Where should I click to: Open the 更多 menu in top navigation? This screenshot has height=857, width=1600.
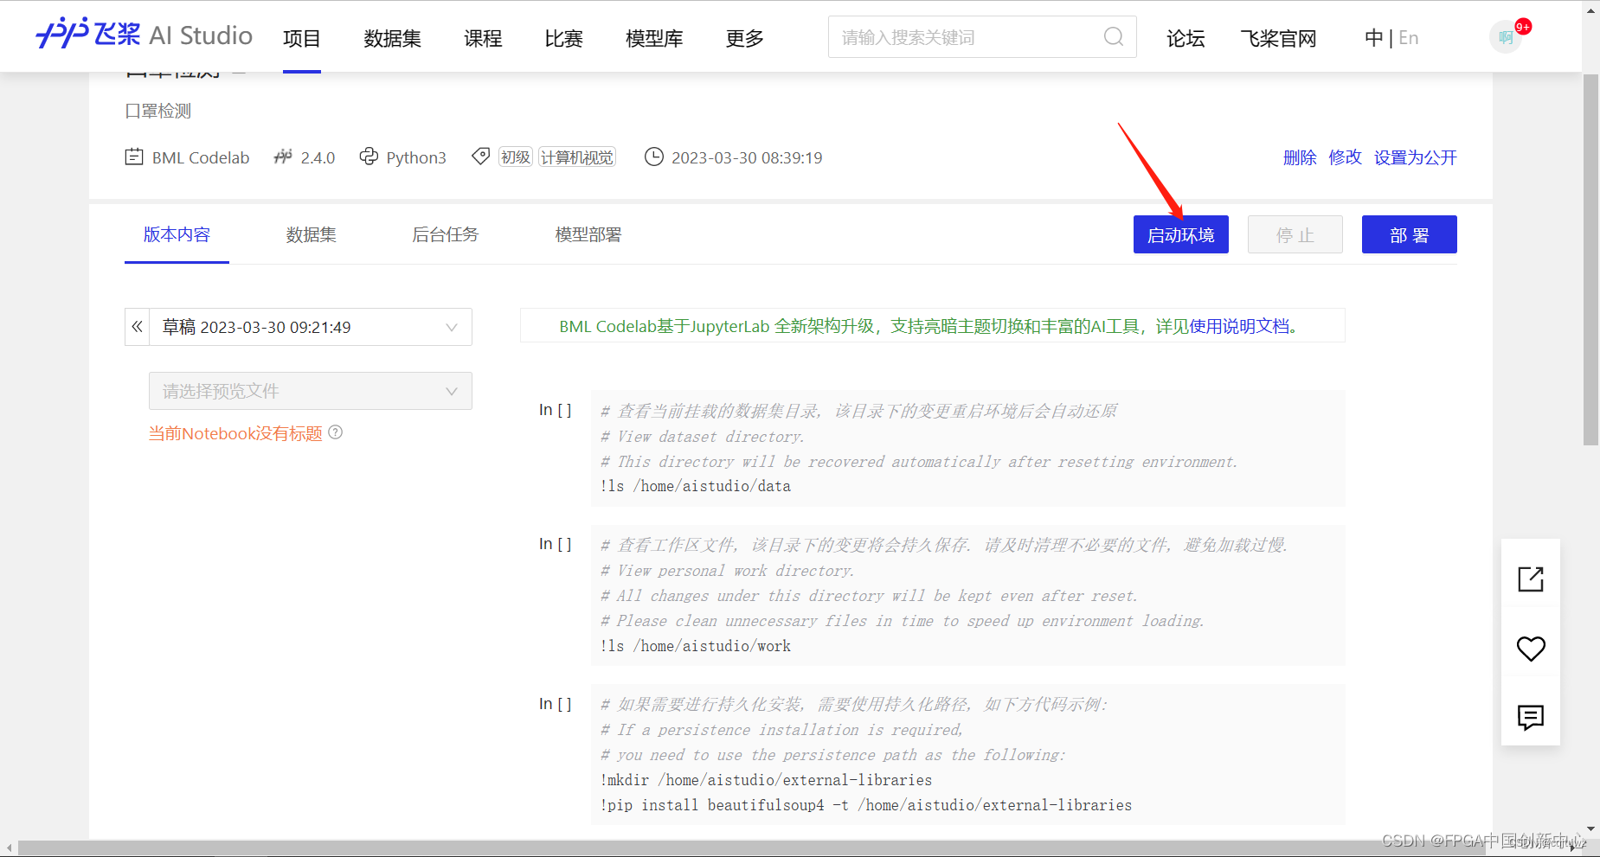click(745, 38)
